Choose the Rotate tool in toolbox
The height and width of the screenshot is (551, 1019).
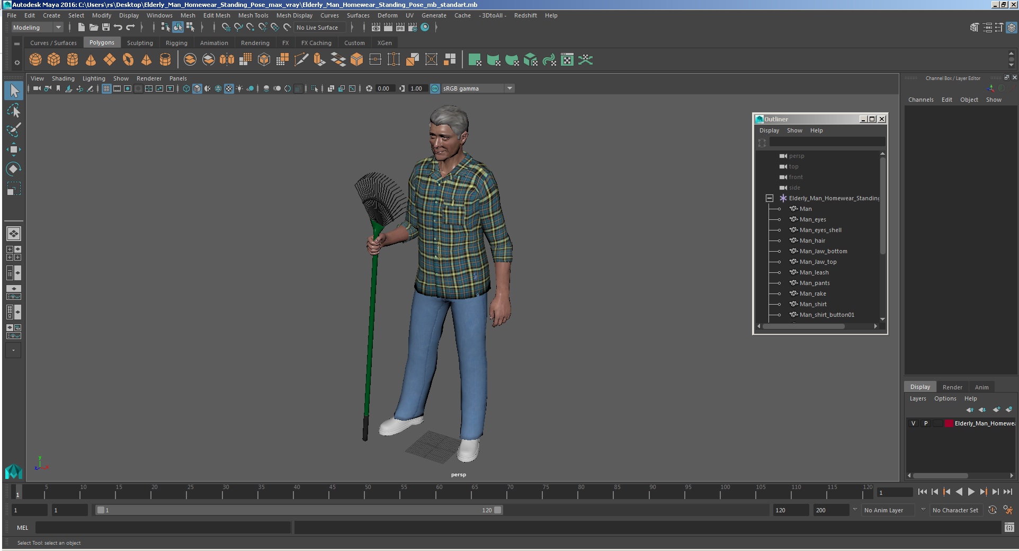[14, 169]
